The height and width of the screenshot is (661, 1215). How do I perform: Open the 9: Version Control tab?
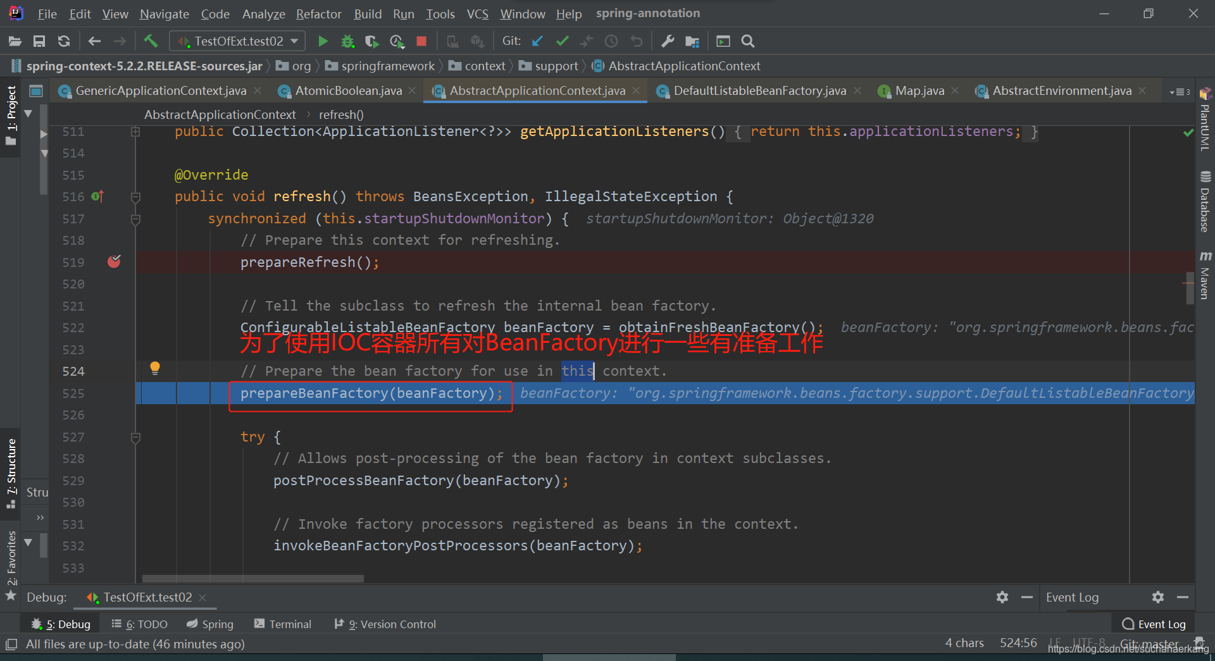click(x=385, y=624)
